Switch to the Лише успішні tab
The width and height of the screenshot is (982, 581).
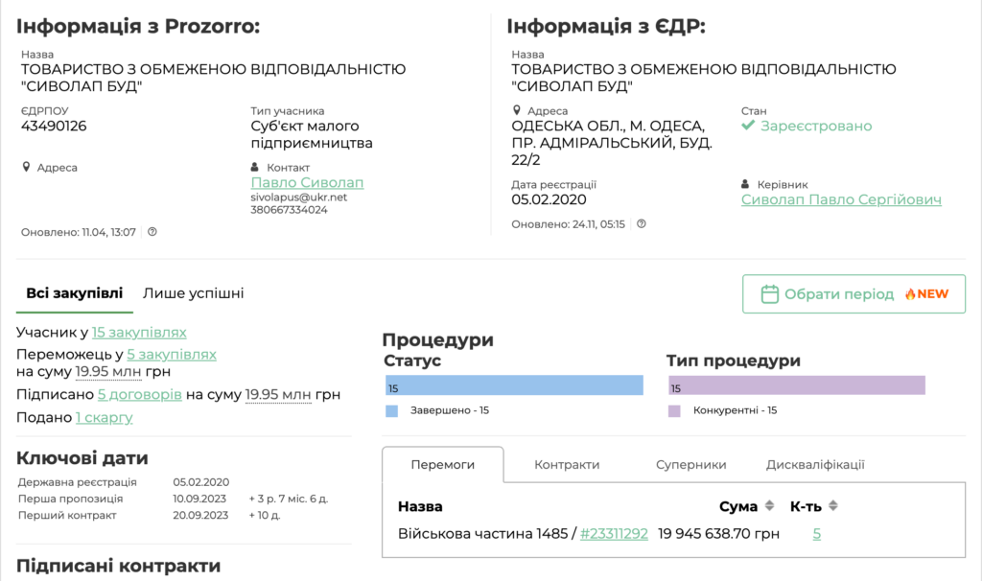[193, 293]
